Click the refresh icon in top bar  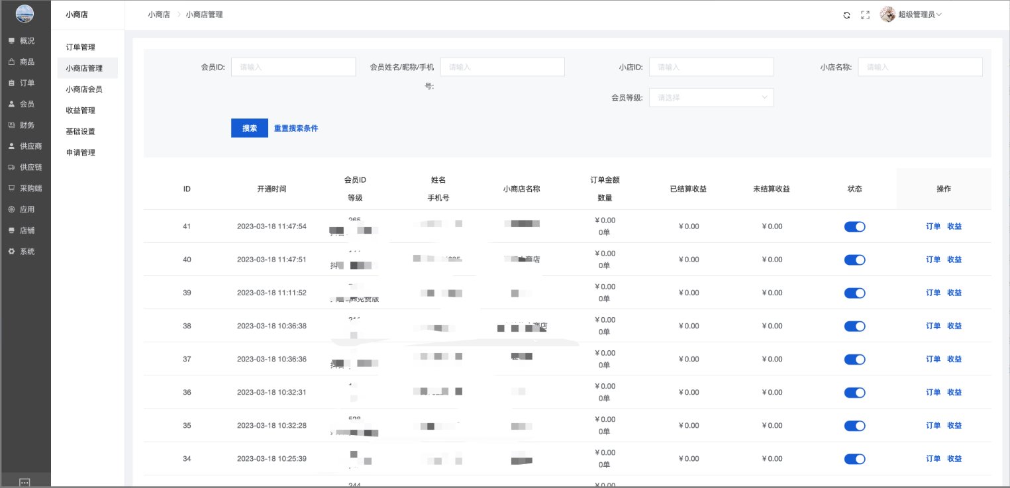[846, 15]
